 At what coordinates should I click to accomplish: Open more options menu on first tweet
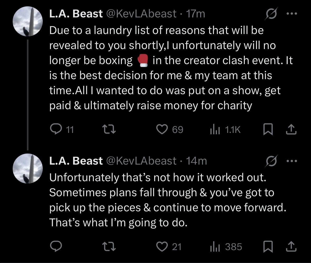click(x=292, y=14)
